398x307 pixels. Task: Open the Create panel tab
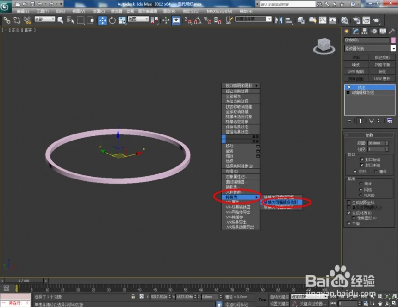[x=347, y=31]
